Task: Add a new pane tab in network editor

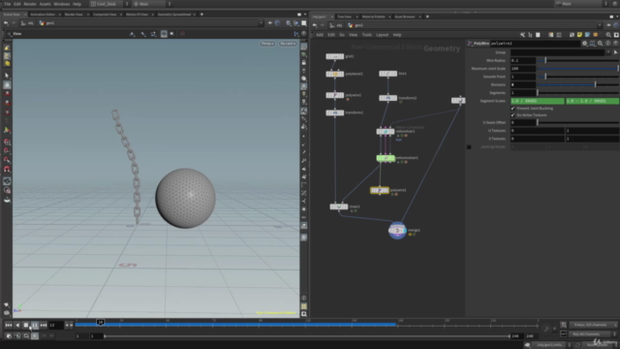Action: (x=427, y=16)
